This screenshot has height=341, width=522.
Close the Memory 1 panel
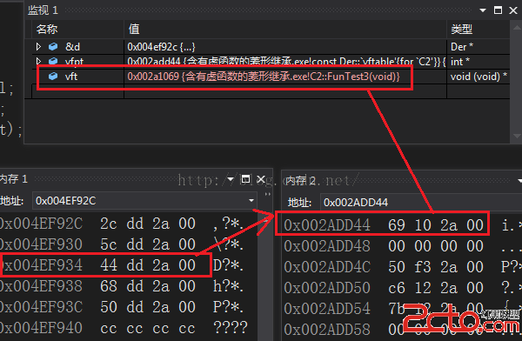261,179
